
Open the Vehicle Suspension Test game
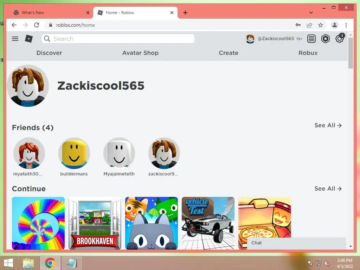pos(208,223)
